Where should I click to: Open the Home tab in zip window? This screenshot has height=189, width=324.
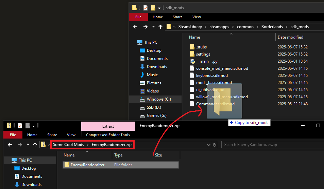click(32, 135)
